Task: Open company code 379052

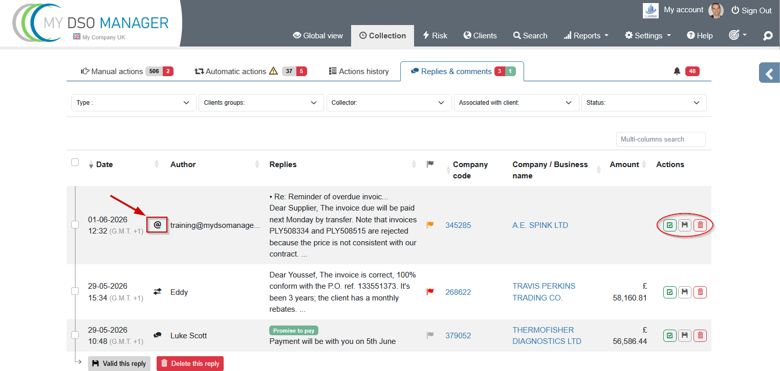Action: pos(458,335)
